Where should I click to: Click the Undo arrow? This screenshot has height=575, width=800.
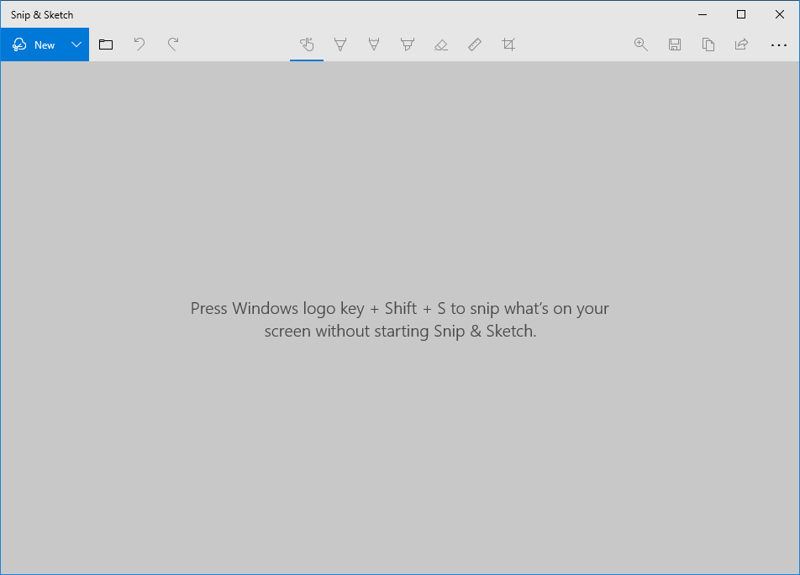tap(139, 44)
